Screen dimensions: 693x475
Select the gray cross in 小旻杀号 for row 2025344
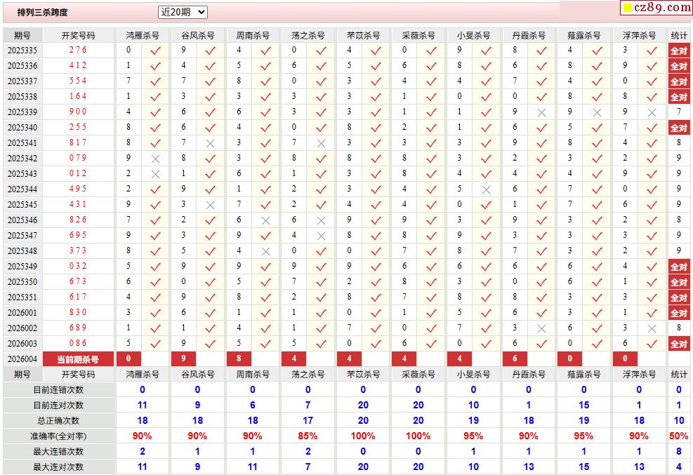pos(486,189)
